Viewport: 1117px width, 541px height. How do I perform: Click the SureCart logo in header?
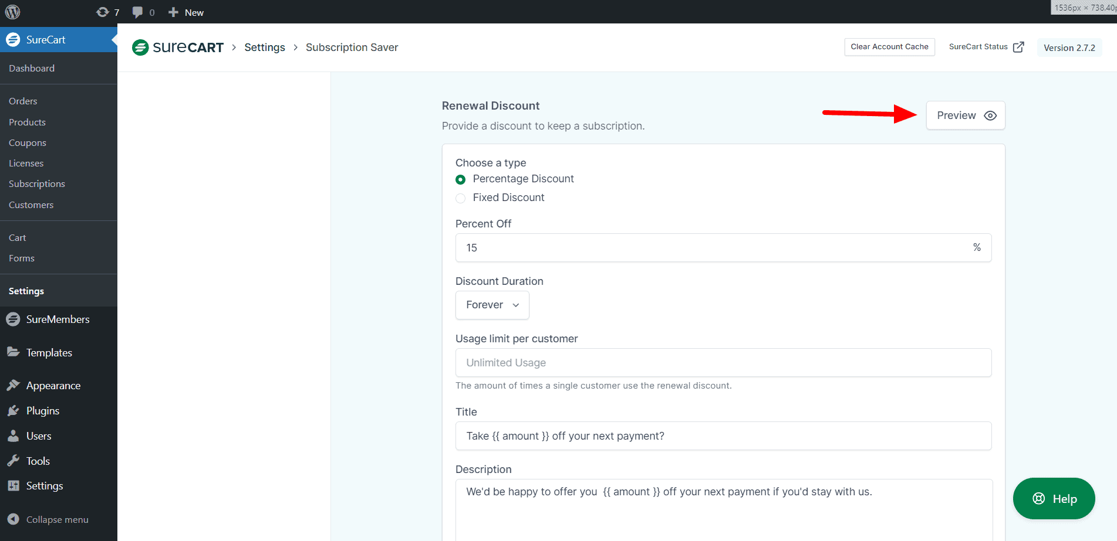pyautogui.click(x=178, y=47)
